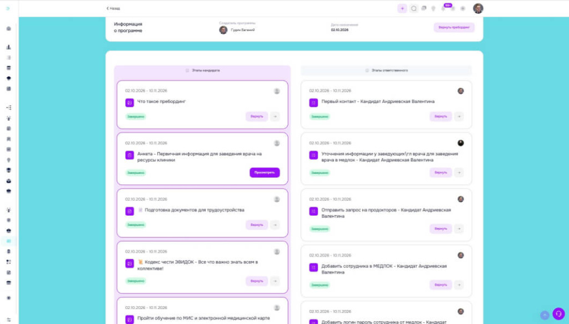Open Уточнения информации card via its arrow button
Image resolution: width=569 pixels, height=324 pixels.
click(459, 173)
